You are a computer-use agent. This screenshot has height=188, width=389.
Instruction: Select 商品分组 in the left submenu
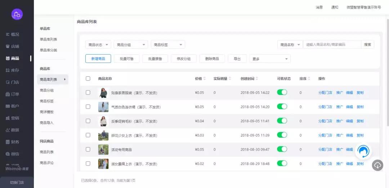47,91
